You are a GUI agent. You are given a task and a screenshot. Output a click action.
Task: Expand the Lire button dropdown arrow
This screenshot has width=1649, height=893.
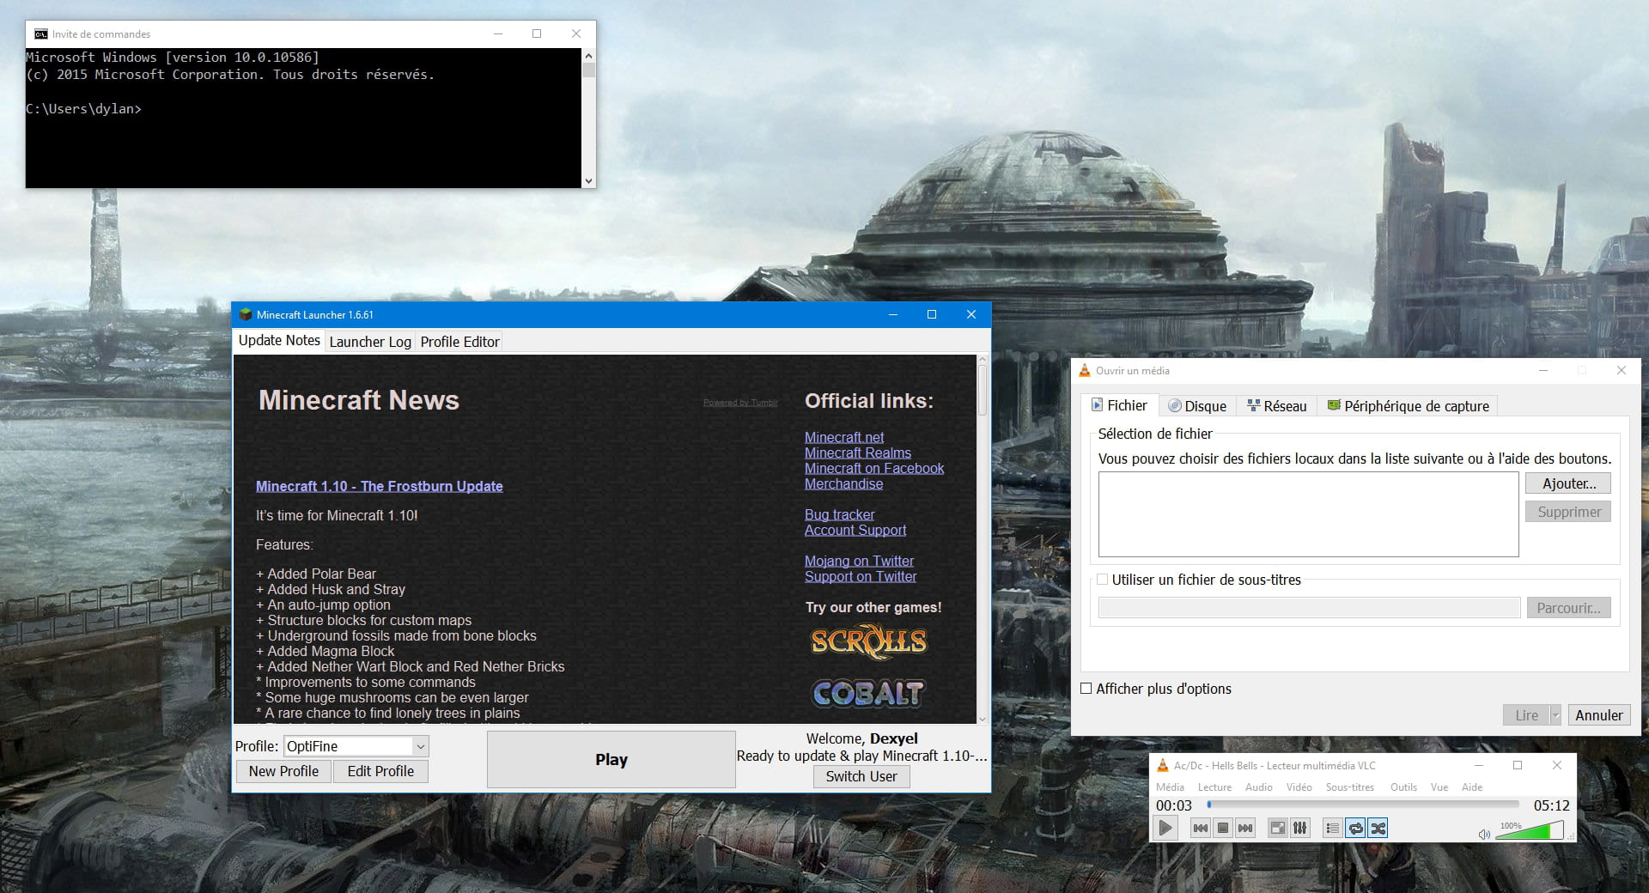(1555, 715)
